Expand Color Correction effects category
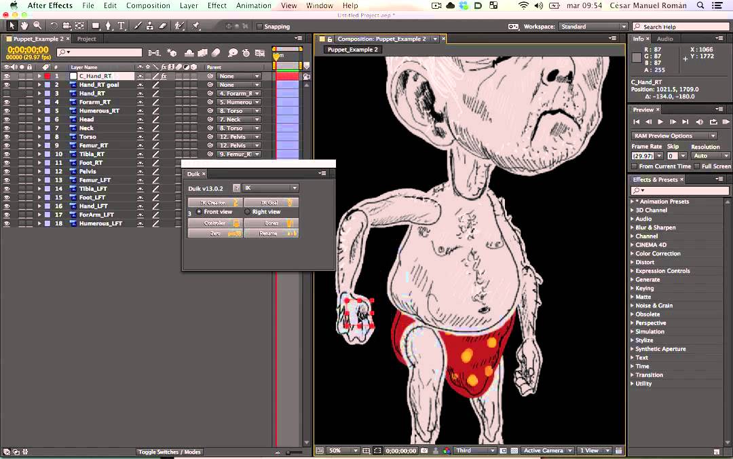Screen dimensions: 733x459 (x=632, y=253)
